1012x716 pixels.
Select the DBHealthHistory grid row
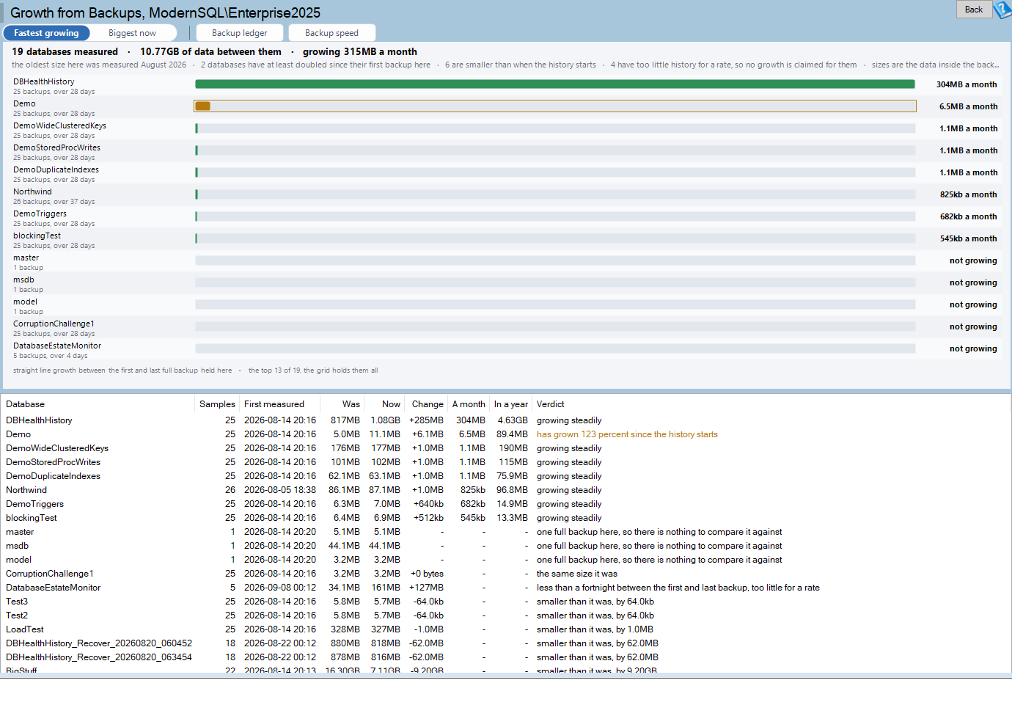tap(506, 420)
